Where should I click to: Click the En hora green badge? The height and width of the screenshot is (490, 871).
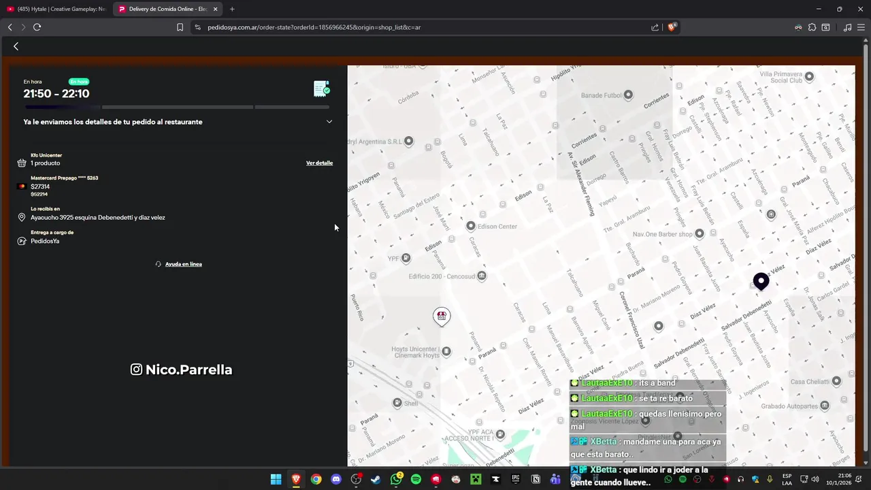(79, 82)
